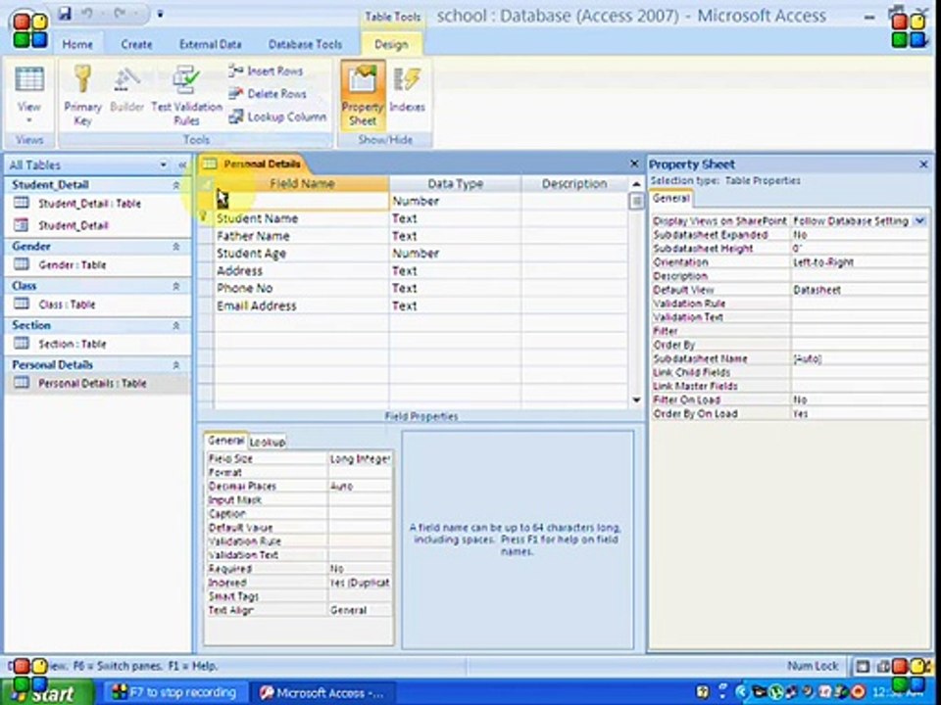Select Gender : Table in navigation pane
The height and width of the screenshot is (705, 941).
pos(97,265)
